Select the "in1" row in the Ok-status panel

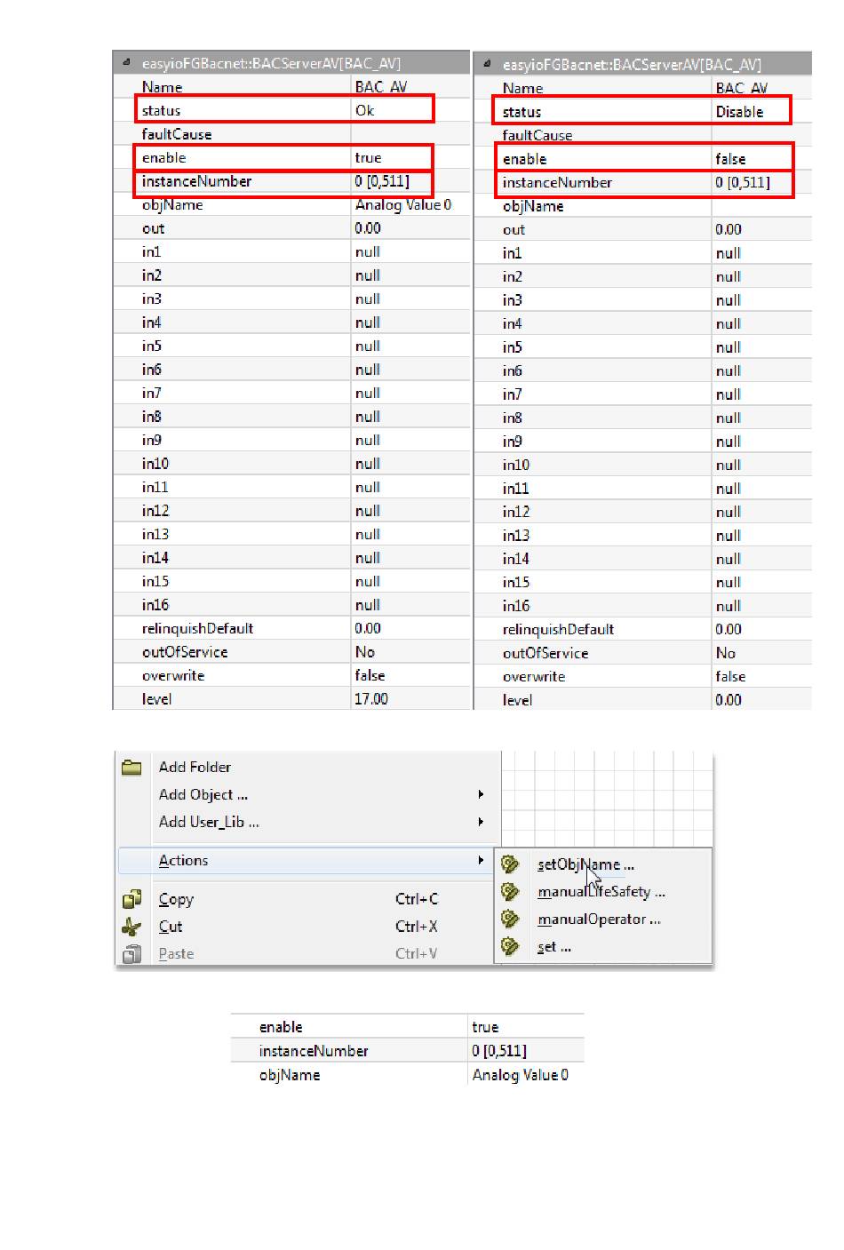(x=291, y=252)
